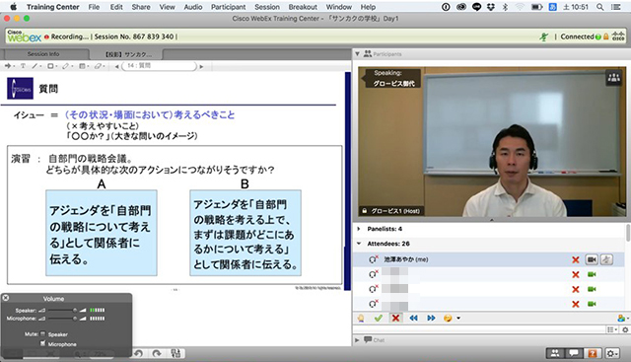Expand the Panelists: 4 group
This screenshot has height=362, width=631.
click(359, 229)
